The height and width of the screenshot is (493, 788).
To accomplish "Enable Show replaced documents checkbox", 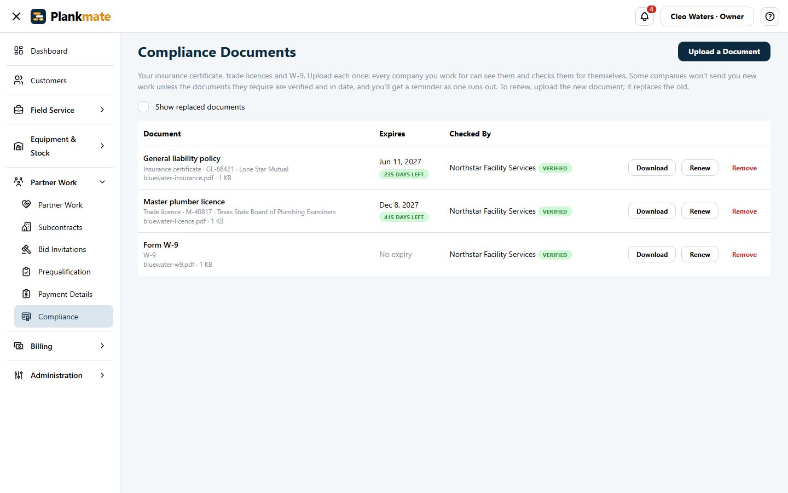I will point(143,107).
